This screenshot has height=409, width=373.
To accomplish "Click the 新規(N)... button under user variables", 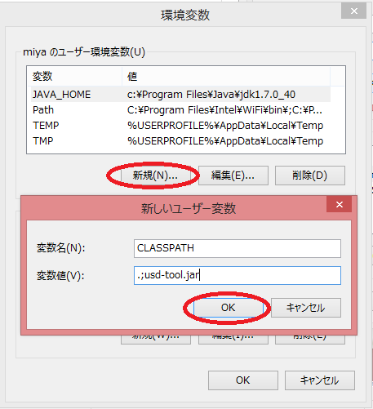I will (x=156, y=176).
